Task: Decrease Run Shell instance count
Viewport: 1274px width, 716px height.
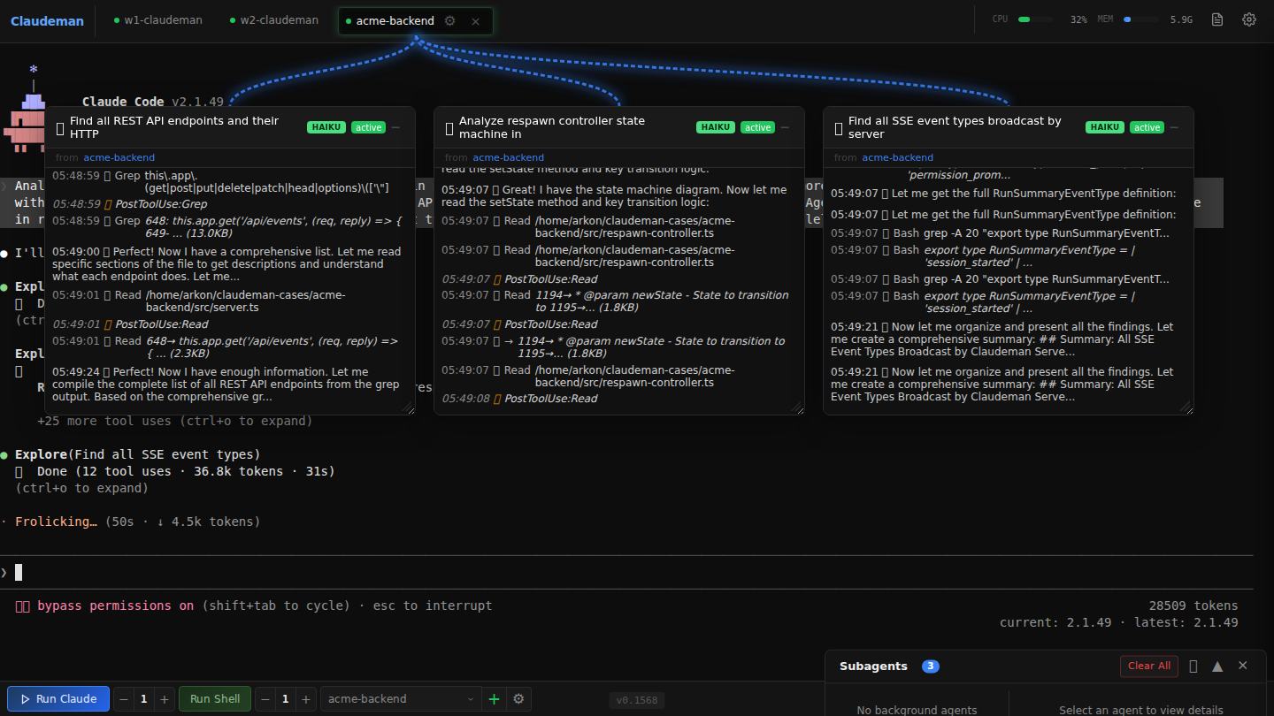Action: 265,699
